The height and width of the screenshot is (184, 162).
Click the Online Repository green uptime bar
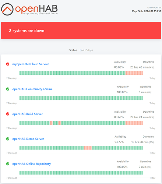click(81, 173)
